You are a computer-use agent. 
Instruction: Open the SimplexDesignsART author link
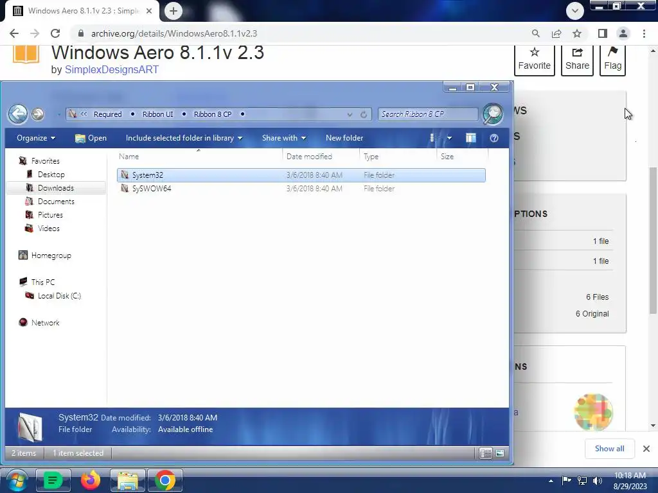click(112, 69)
